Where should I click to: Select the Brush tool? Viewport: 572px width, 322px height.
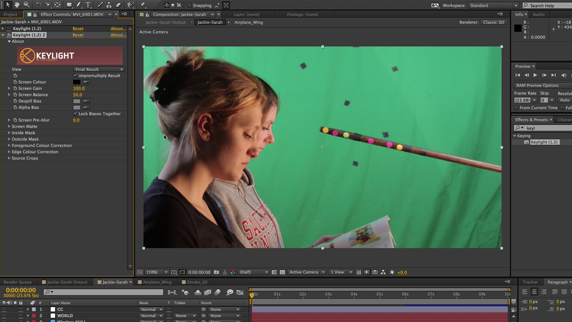(100, 5)
